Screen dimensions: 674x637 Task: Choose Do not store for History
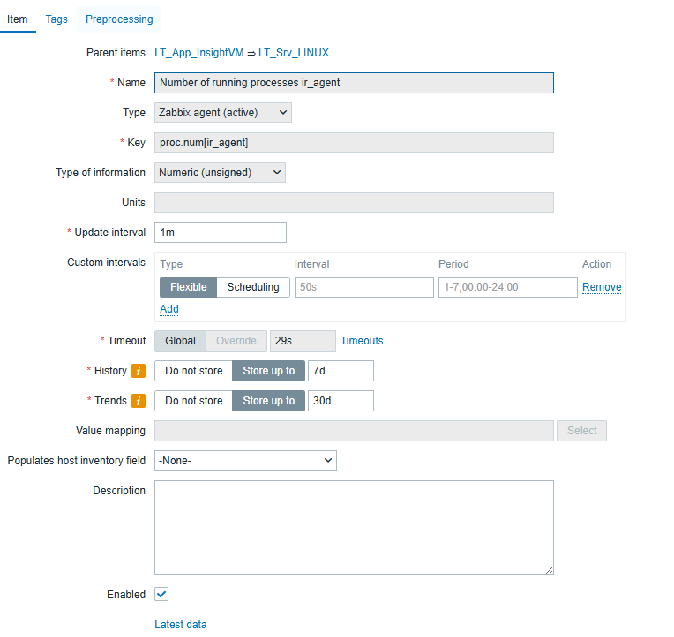(x=193, y=371)
